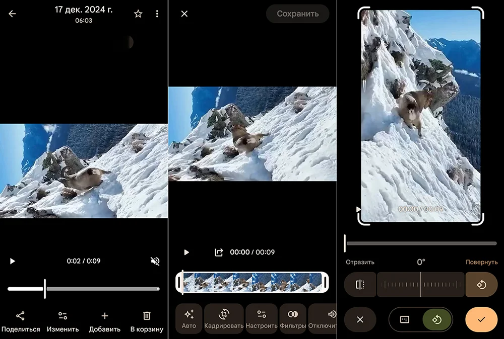Select the Авто enhancement tool

tap(188, 318)
